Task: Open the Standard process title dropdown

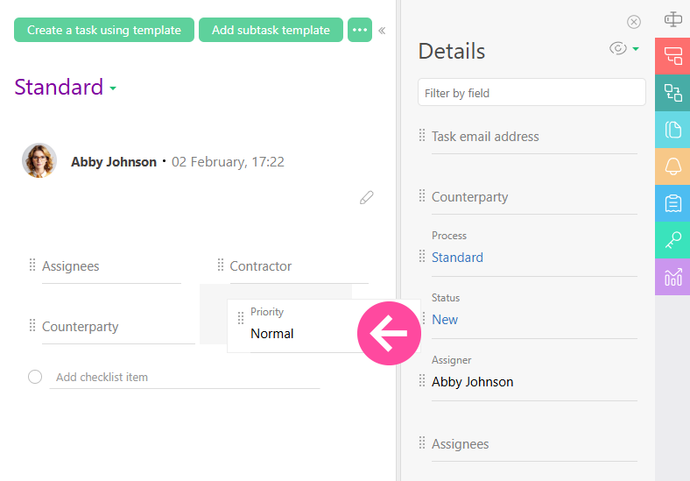Action: (113, 88)
